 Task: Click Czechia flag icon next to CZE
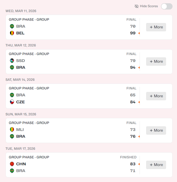tap(12, 102)
